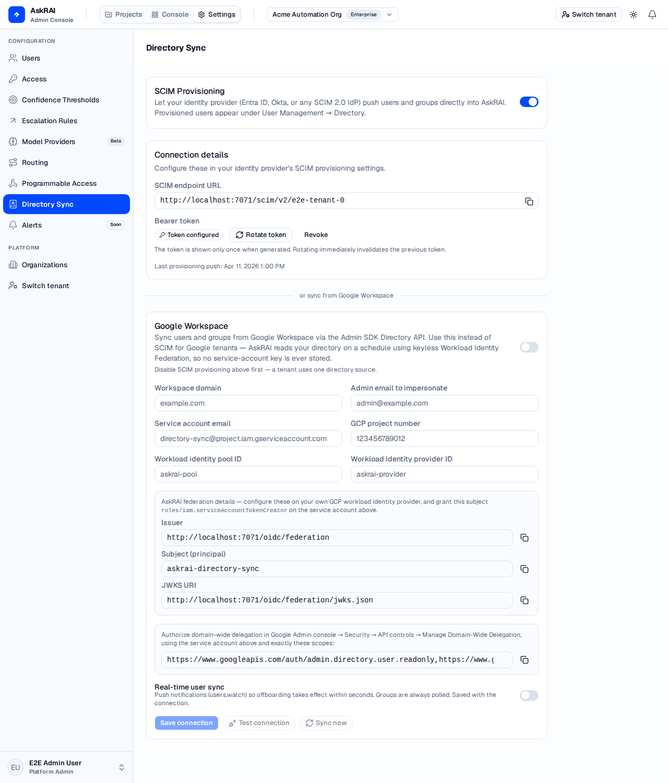Open the Console tab
Viewport: 668px width, 783px height.
(170, 15)
